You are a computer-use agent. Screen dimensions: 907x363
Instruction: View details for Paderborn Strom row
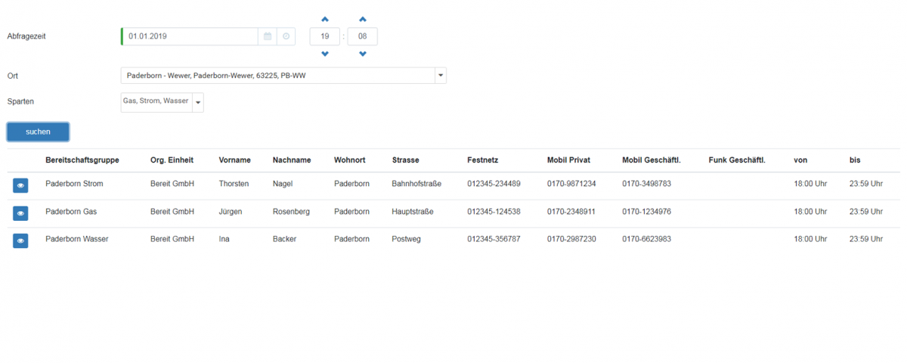coord(20,185)
